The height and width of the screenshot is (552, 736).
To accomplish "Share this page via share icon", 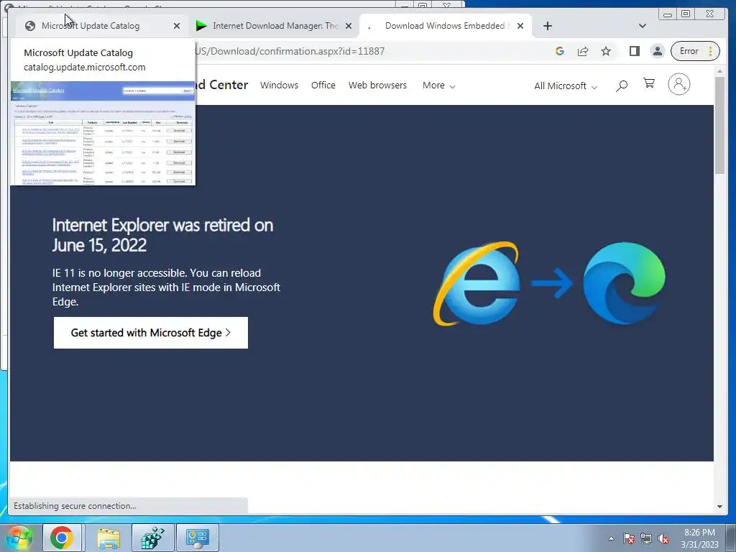I will pos(583,51).
